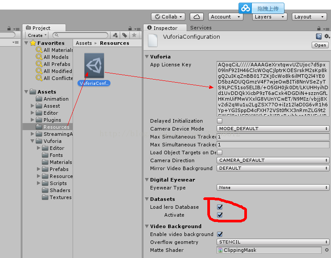Open the Project panel options menu icon
This screenshot has width=331, height=258.
tap(138, 29)
